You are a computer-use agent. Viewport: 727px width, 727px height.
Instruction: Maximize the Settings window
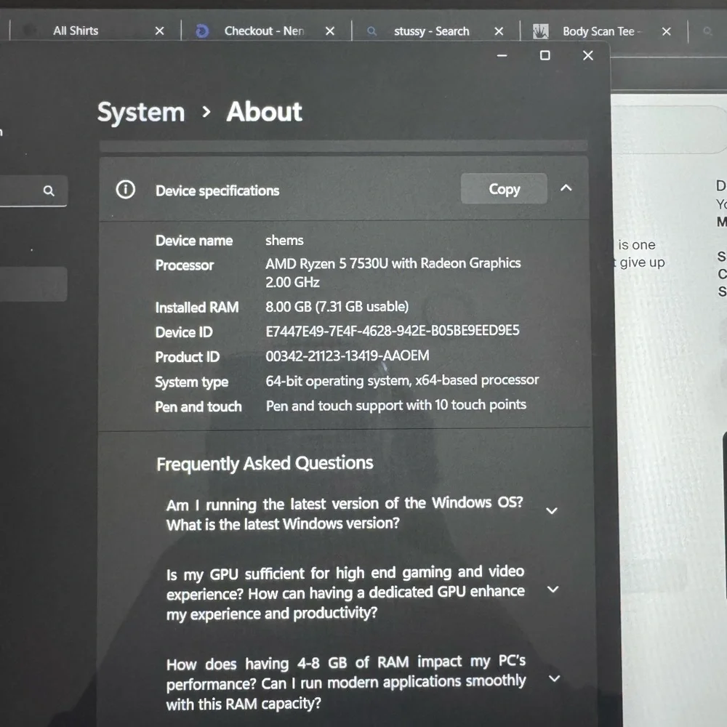545,56
